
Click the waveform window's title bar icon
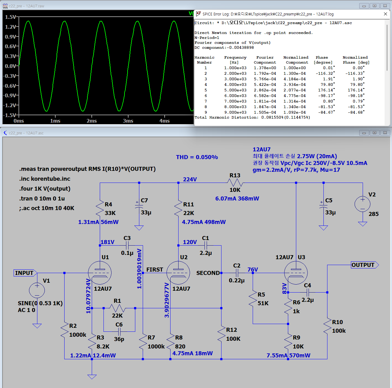tap(5, 6)
